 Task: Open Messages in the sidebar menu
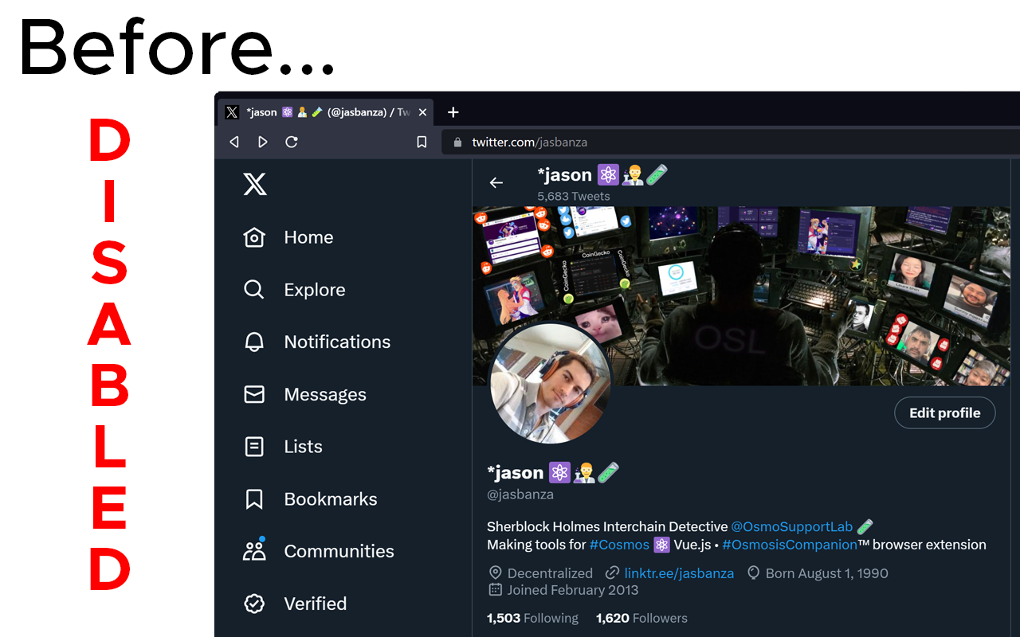[325, 394]
